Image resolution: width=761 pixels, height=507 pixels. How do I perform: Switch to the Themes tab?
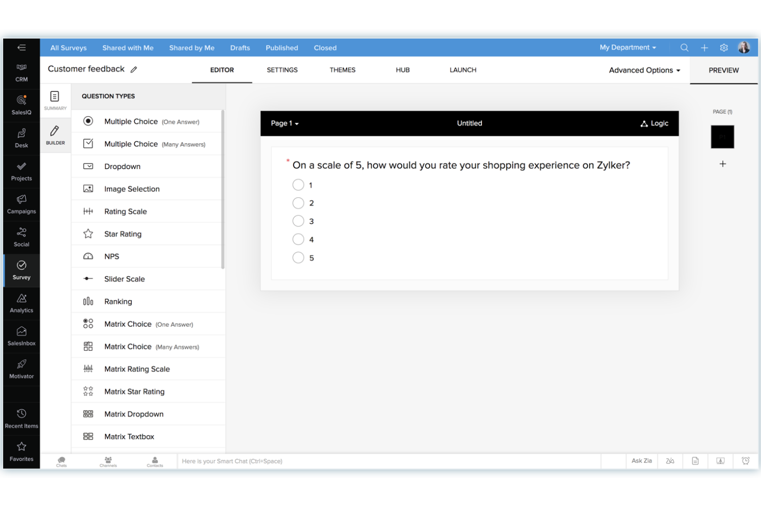[x=342, y=70]
